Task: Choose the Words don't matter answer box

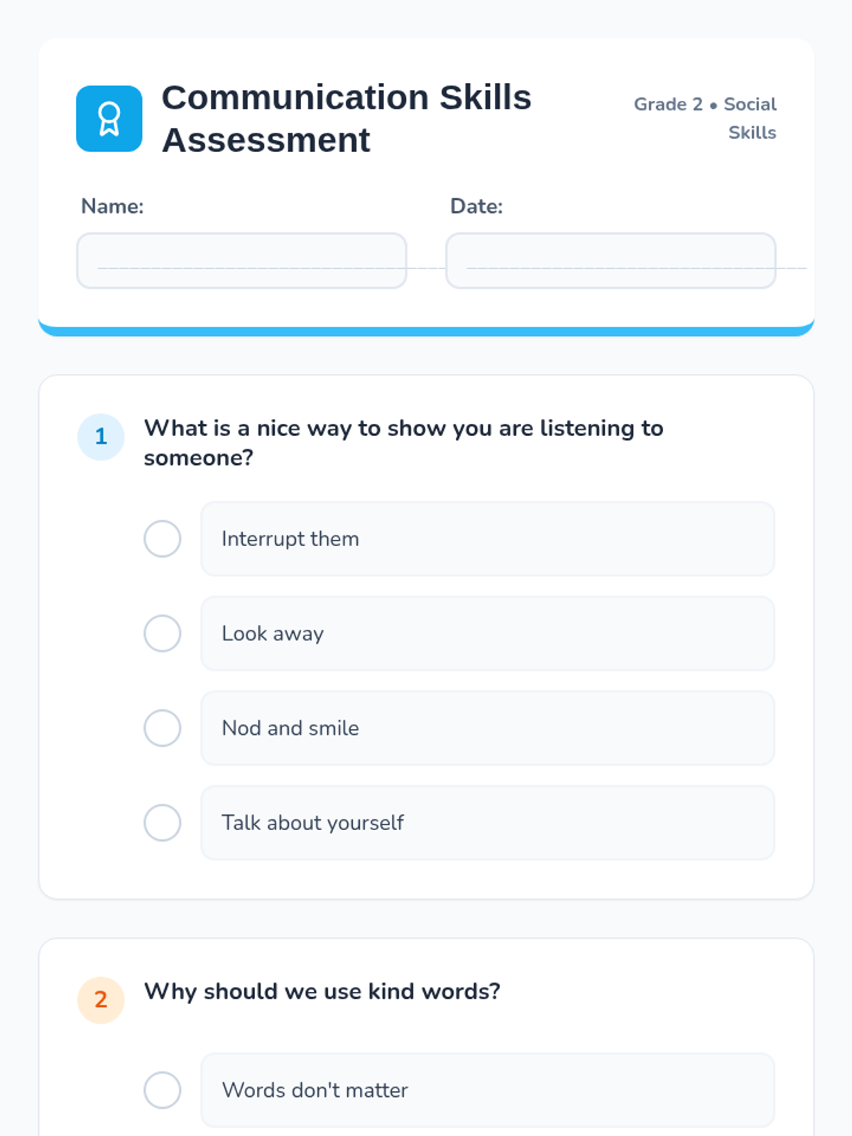Action: click(x=488, y=1090)
